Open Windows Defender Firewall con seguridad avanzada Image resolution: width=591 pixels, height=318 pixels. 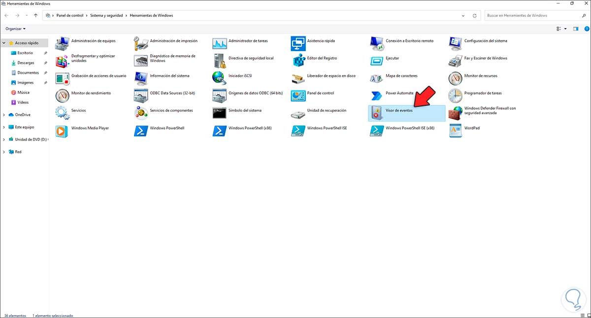click(x=456, y=113)
